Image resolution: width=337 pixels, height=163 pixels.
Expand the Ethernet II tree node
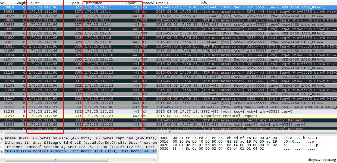[2, 143]
